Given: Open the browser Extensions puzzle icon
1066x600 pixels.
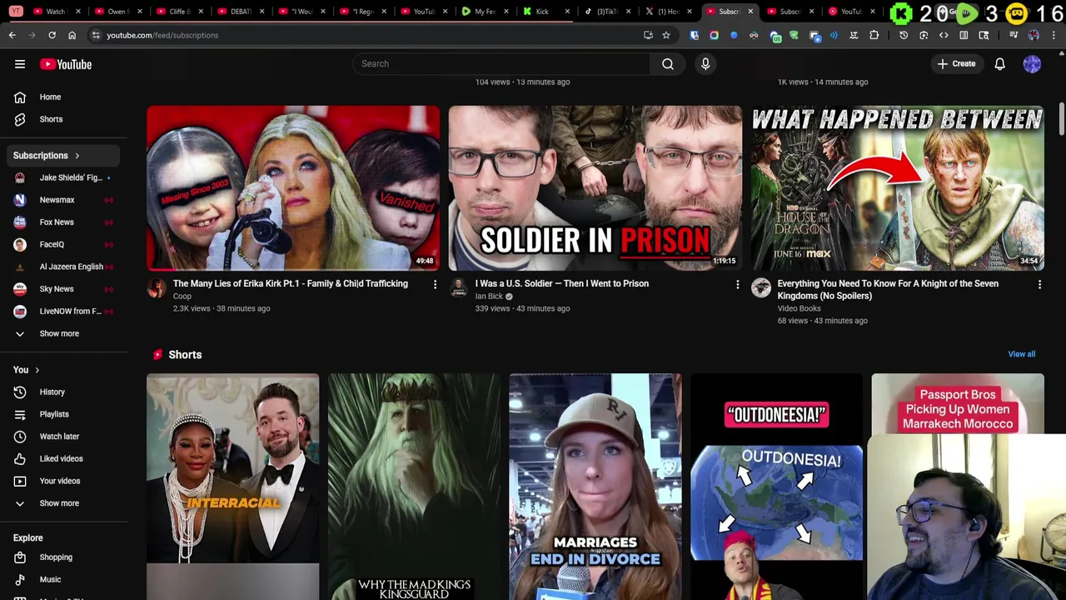Looking at the screenshot, I should click(x=874, y=35).
